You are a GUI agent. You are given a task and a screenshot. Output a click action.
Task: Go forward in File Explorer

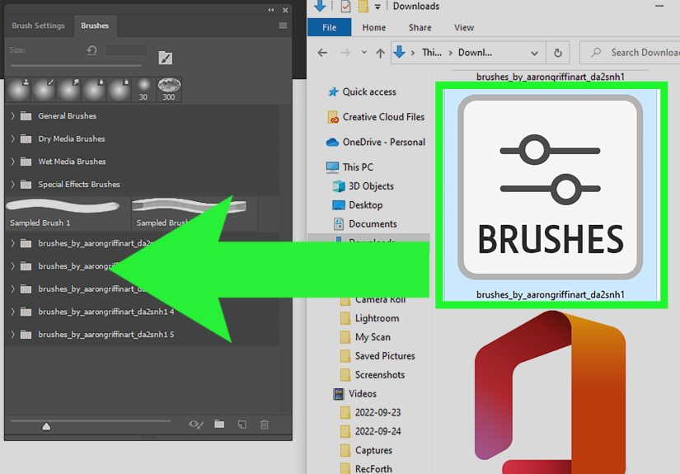tap(345, 53)
